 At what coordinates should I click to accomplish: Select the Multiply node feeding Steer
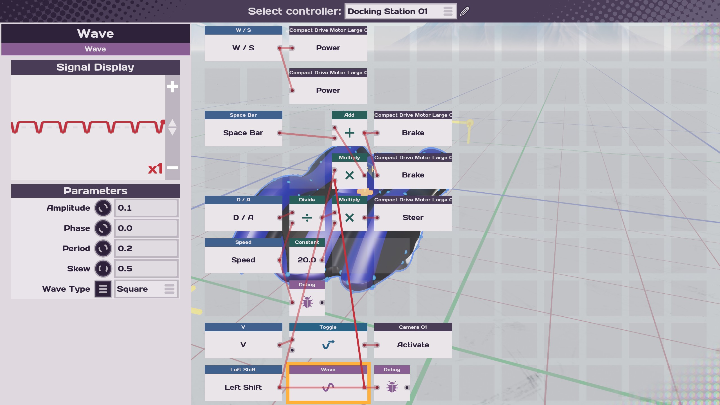[349, 217]
